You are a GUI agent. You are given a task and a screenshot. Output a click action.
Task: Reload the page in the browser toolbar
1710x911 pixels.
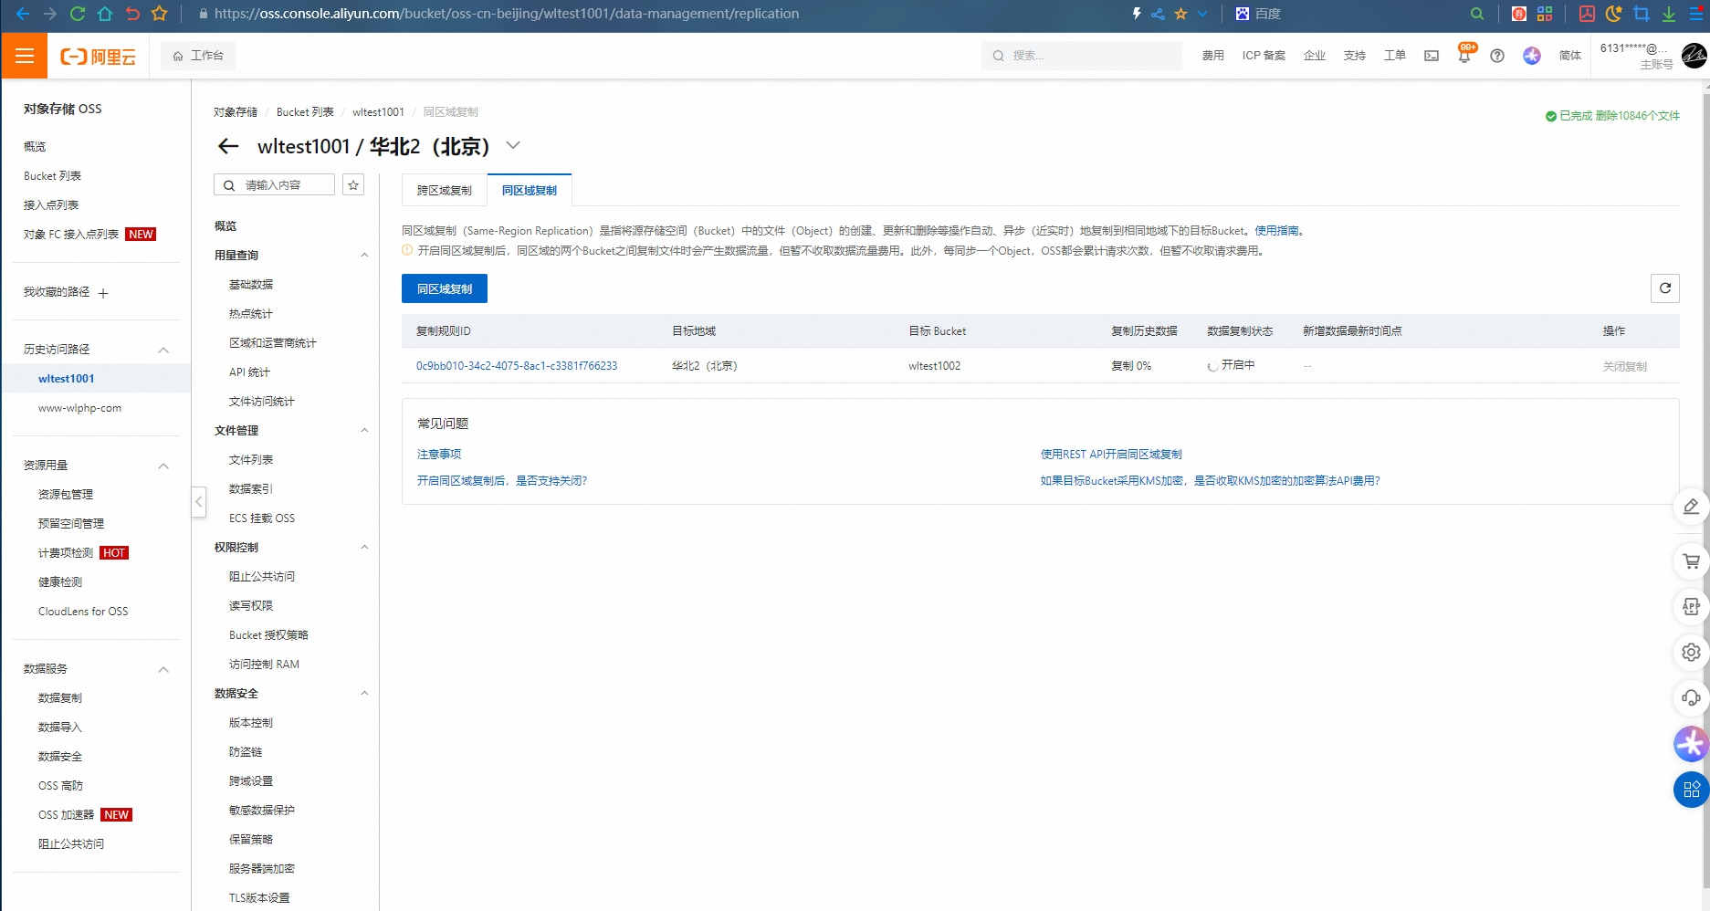78,14
